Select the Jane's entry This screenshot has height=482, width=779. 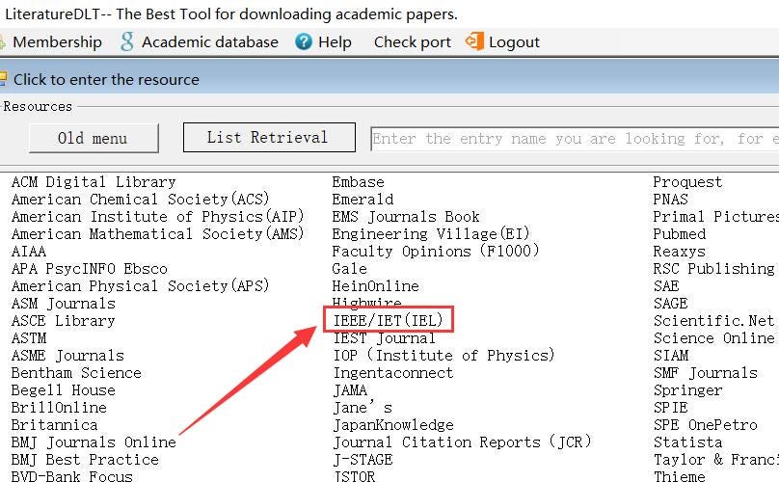point(363,408)
